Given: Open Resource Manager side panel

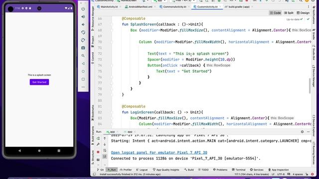Looking at the screenshot, I should [93, 18].
